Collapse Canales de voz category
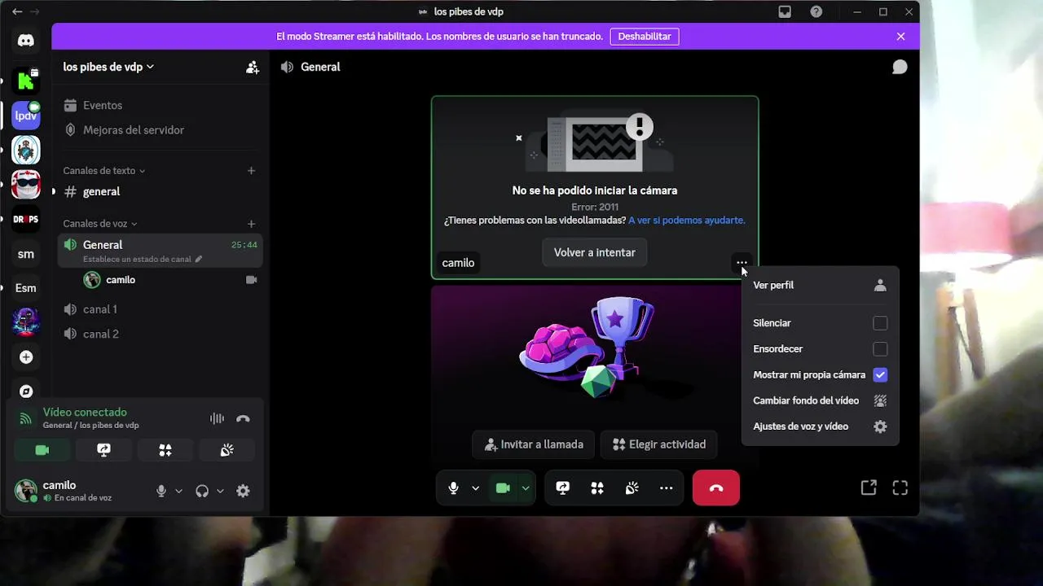1043x586 pixels. (x=100, y=224)
